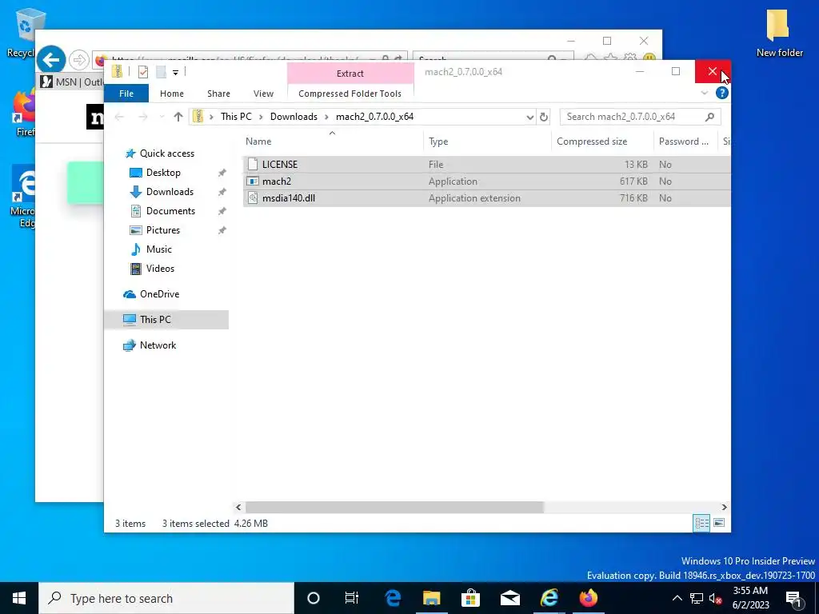The height and width of the screenshot is (614, 819).
Task: Open the Mail app from taskbar
Action: (509, 598)
